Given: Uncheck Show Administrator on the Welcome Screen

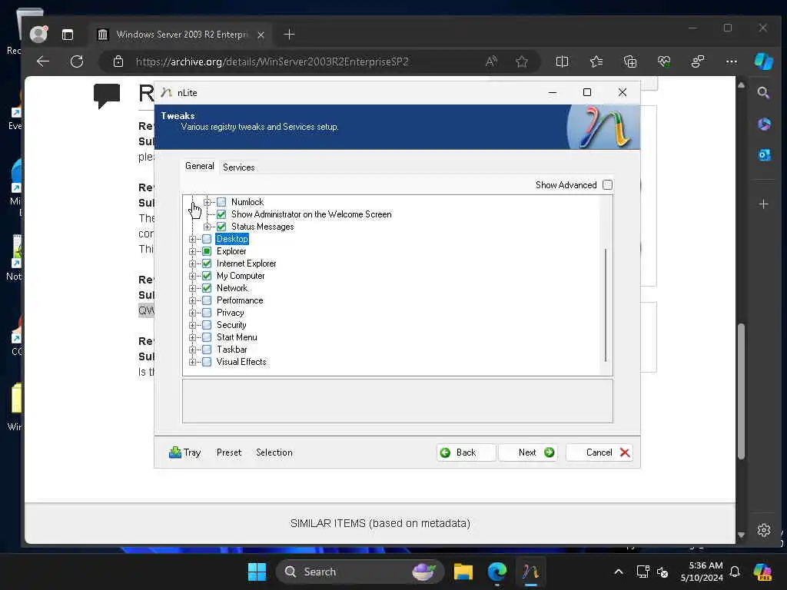Looking at the screenshot, I should tap(221, 214).
